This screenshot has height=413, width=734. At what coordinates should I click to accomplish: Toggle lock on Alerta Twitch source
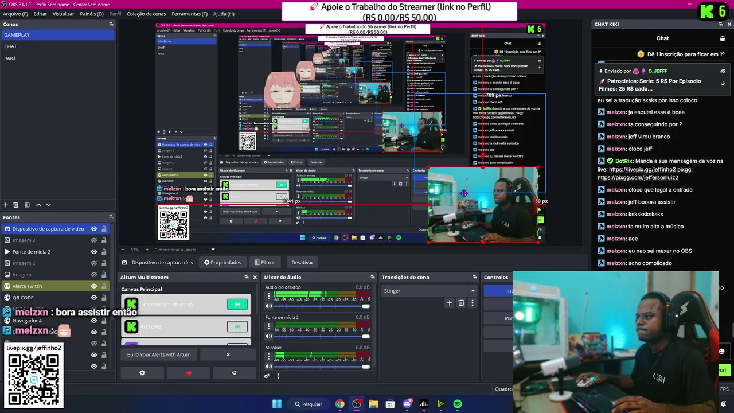pos(104,286)
